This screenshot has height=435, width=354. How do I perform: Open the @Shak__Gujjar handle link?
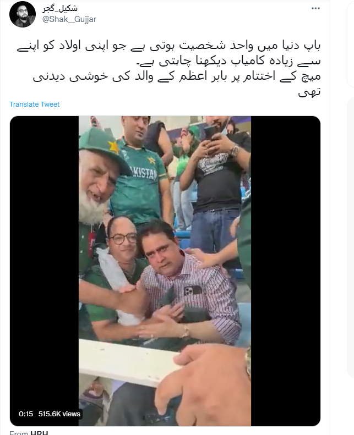69,19
